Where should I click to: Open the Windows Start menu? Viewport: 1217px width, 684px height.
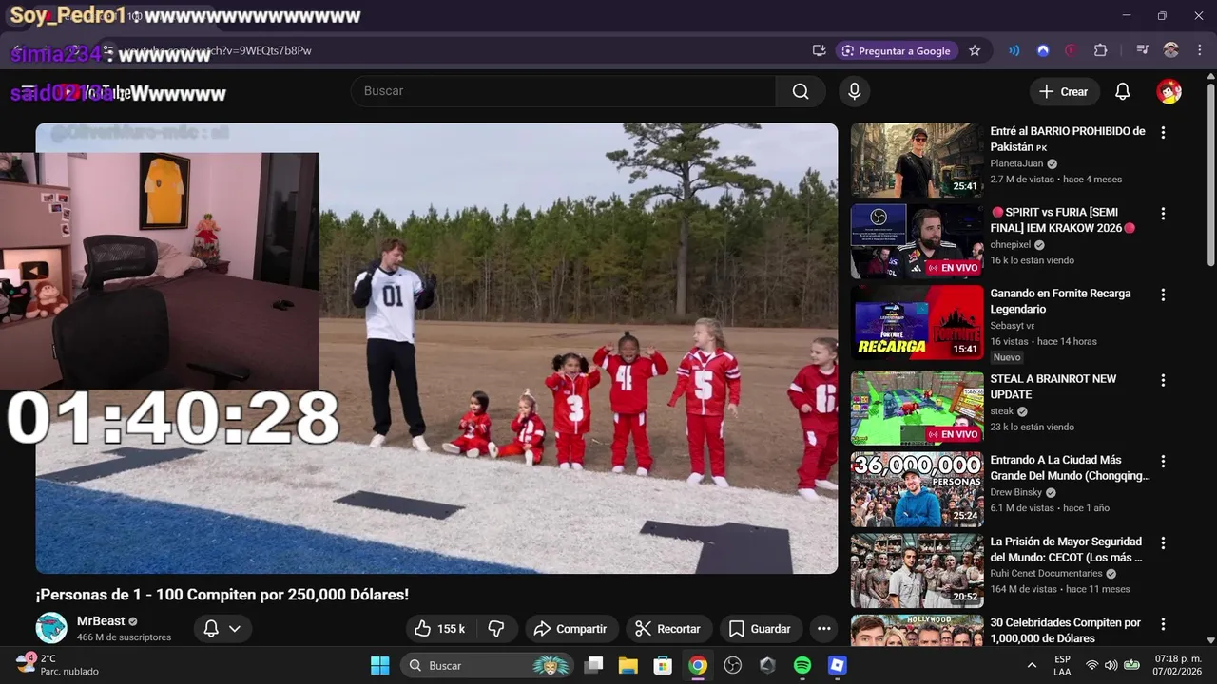(x=379, y=665)
